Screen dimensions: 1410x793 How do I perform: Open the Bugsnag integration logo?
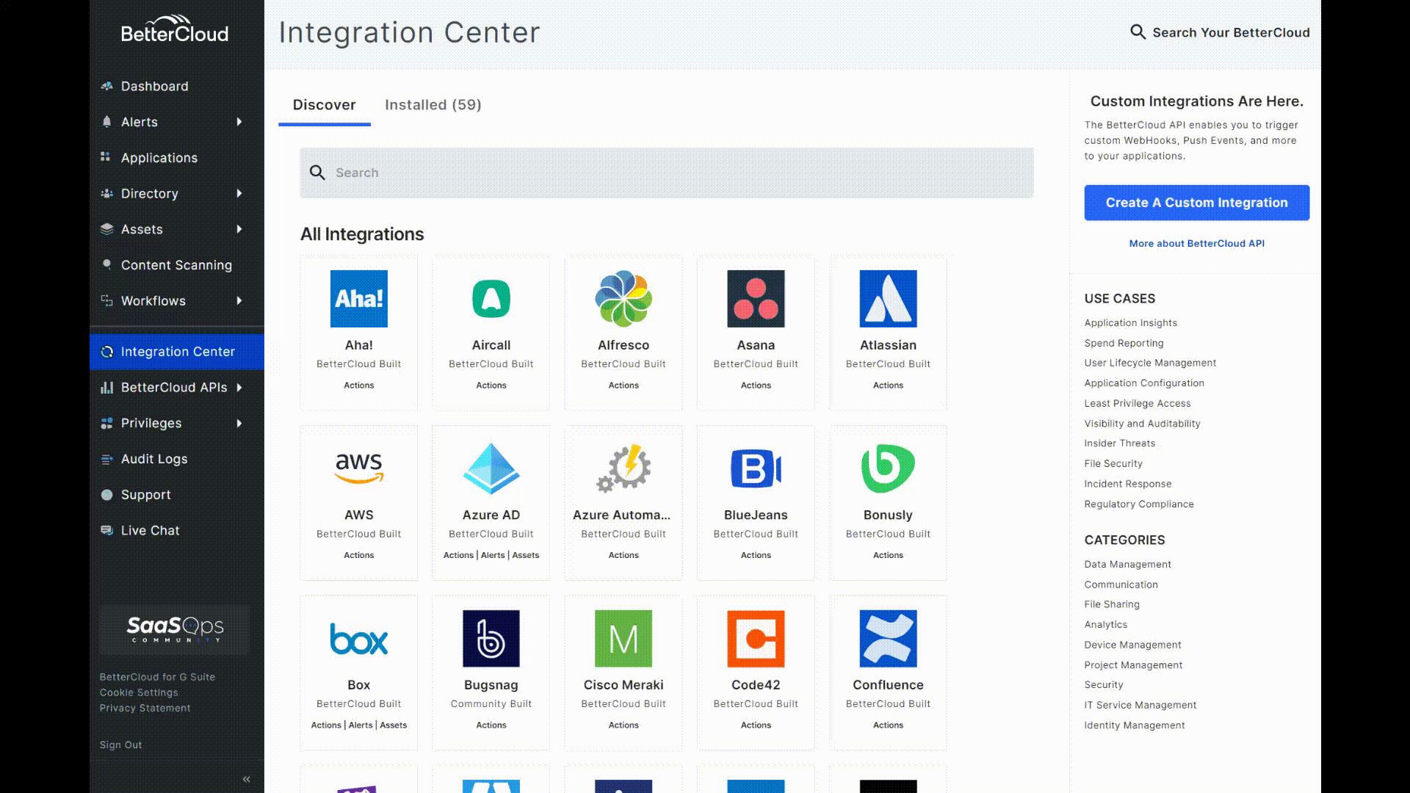pyautogui.click(x=491, y=639)
